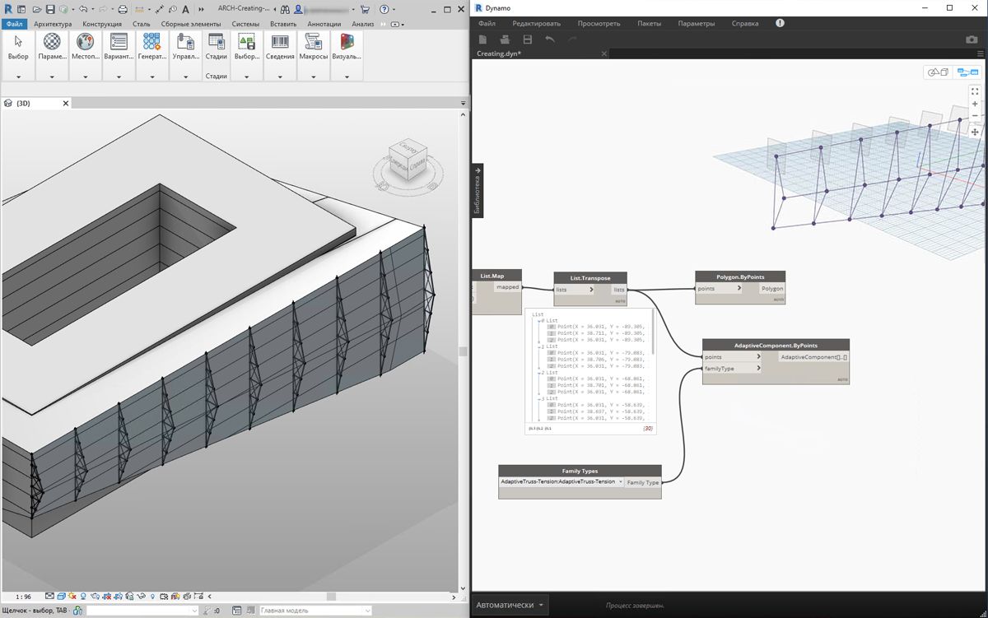The image size is (988, 618).
Task: Click the Revit Text tool icon
Action: (x=187, y=9)
